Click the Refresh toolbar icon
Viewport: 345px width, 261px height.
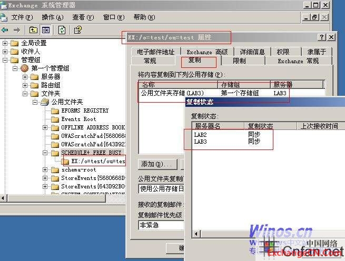(62, 30)
